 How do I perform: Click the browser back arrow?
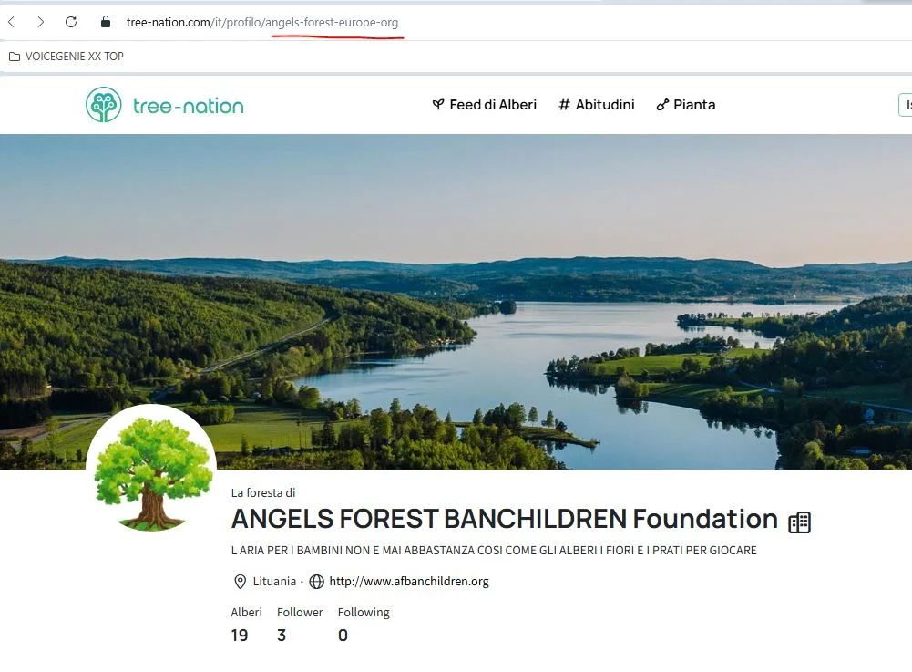12,22
